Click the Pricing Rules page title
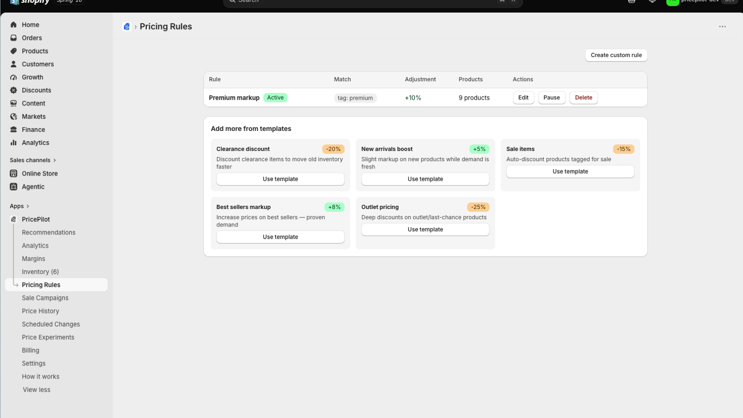Viewport: 743px width, 418px height. [166, 26]
